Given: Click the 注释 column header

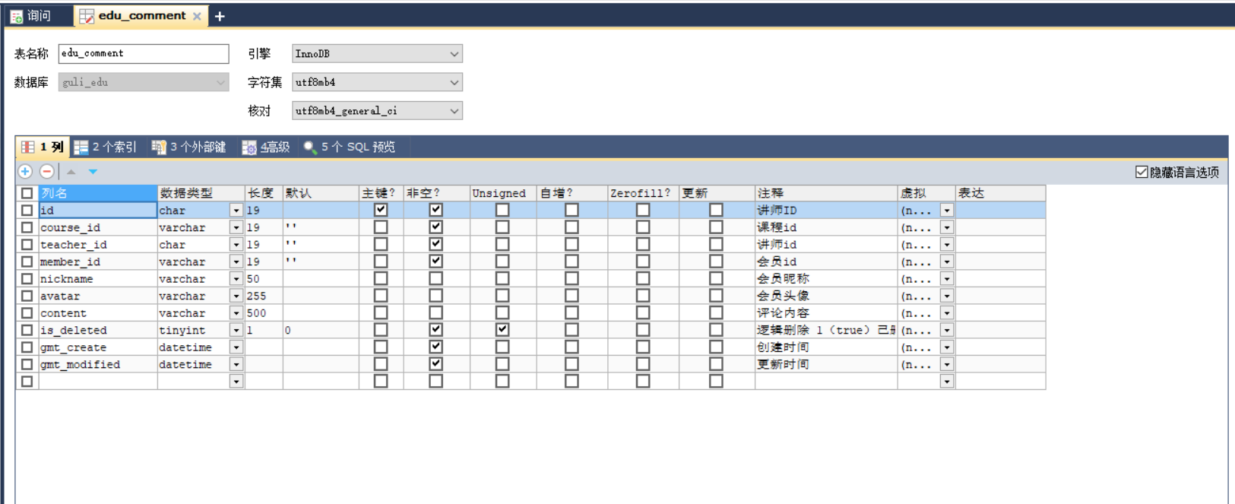Looking at the screenshot, I should point(826,193).
